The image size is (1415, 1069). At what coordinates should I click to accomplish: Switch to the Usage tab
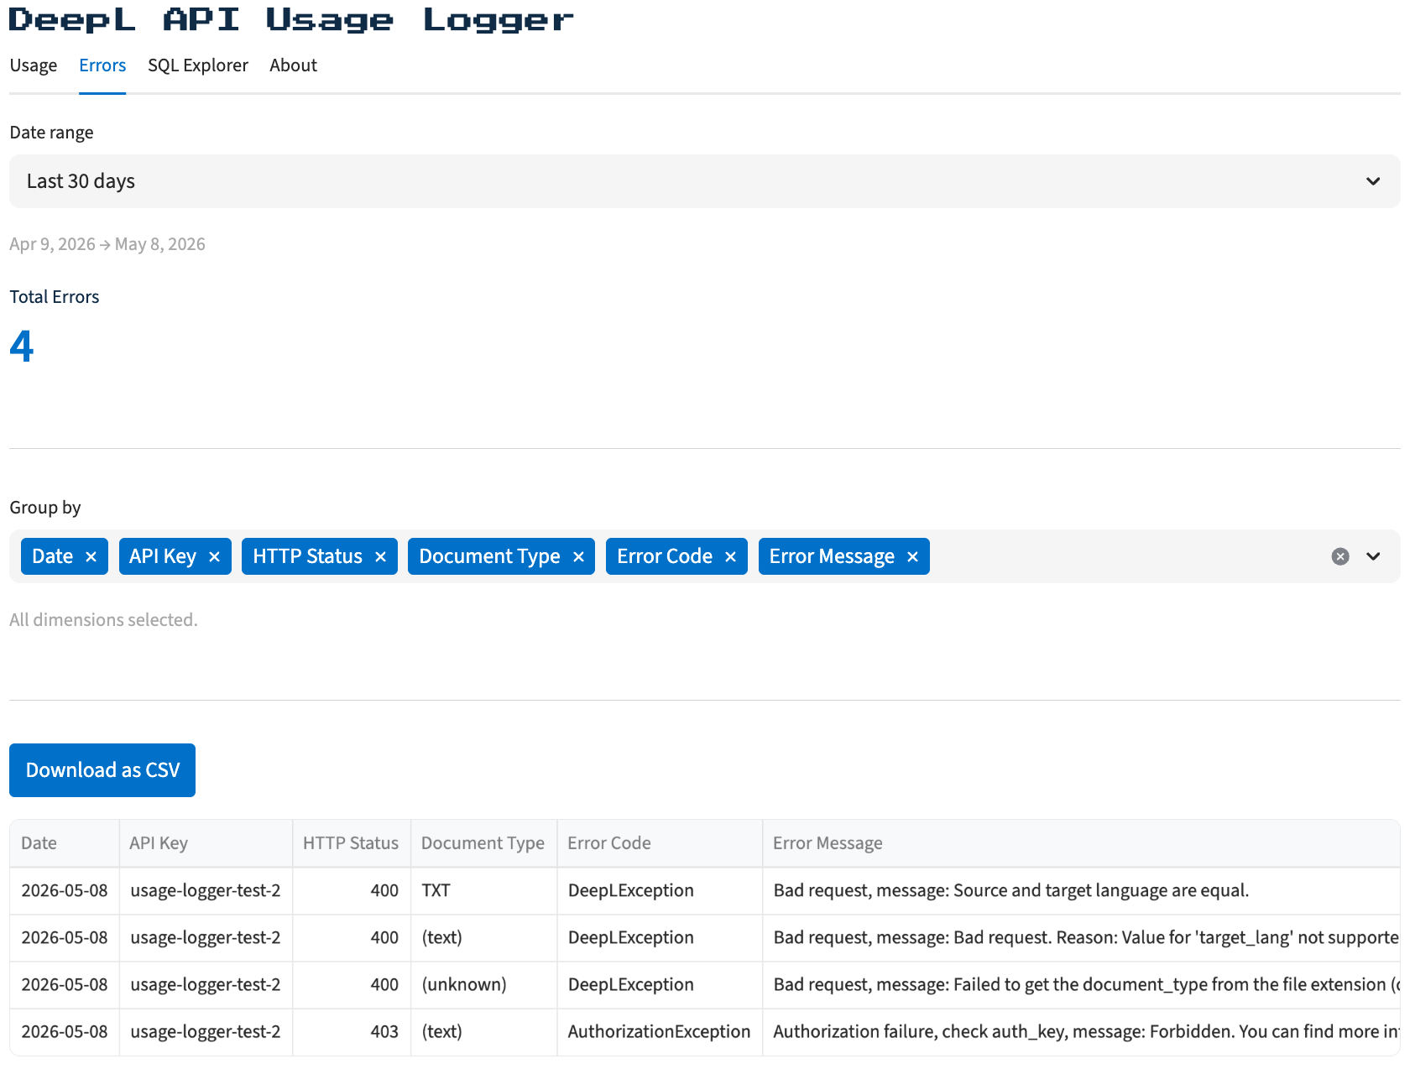34,65
